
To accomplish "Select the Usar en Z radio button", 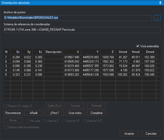I will pos(44,121).
